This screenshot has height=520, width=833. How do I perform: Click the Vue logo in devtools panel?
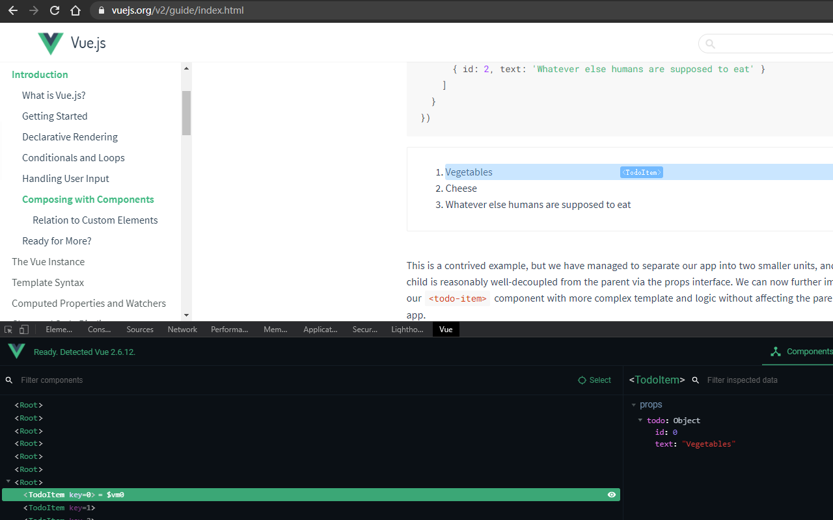point(16,351)
